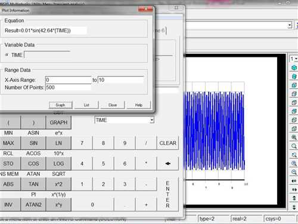The width and height of the screenshot is (298, 224).
Task: Click the number 8 key
Action: [x=103, y=143]
